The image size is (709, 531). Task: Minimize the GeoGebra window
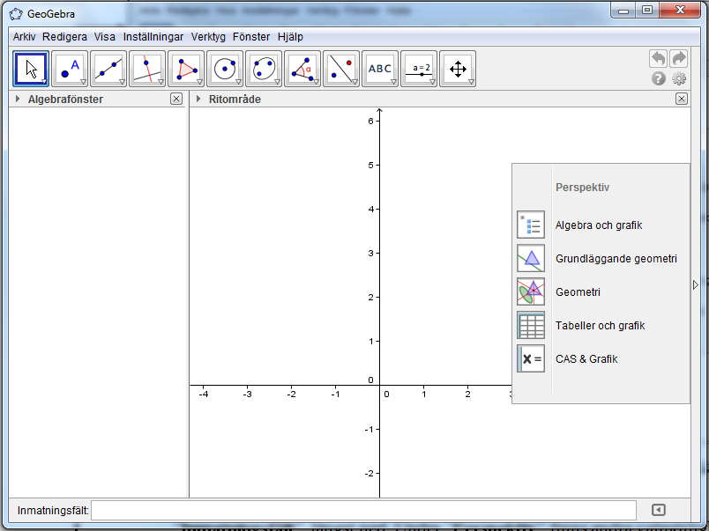click(x=623, y=11)
